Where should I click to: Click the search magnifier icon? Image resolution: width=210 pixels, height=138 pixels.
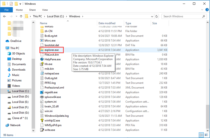(204, 16)
